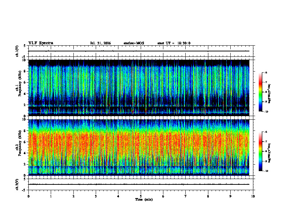The width and height of the screenshot is (285, 220).
Task: Click the "start UT = 18:30:0" header text
Action: click(x=174, y=43)
